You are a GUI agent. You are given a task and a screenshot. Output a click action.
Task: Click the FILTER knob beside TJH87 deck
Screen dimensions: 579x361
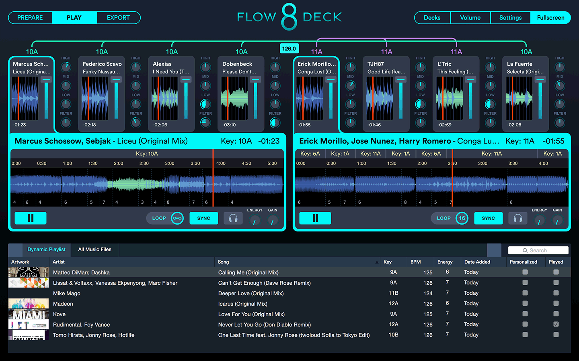(x=421, y=122)
